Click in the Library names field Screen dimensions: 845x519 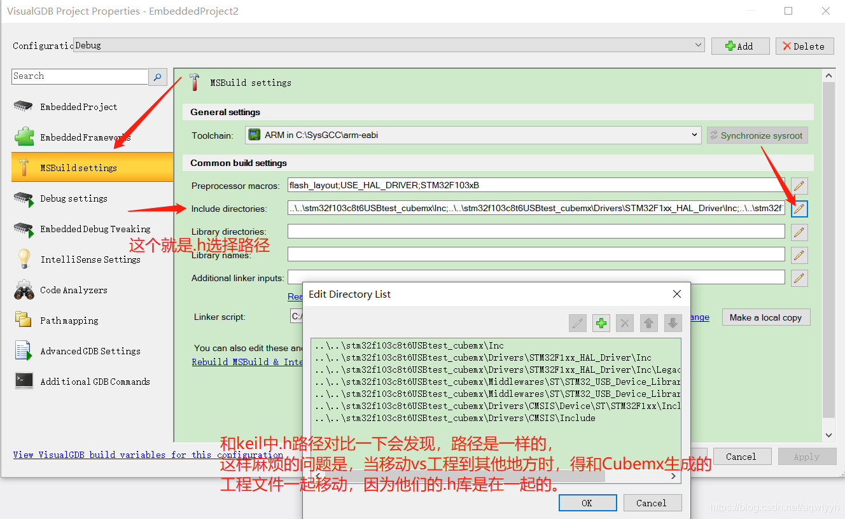(x=536, y=254)
